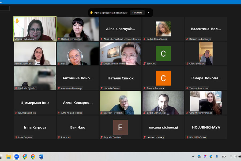Open File Explorer from the taskbar

click(9, 157)
